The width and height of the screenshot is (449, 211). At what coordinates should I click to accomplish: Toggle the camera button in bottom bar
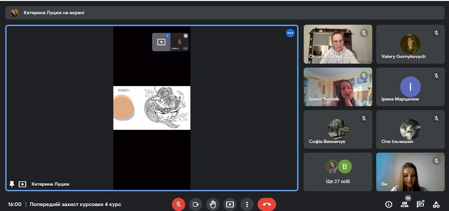point(196,204)
